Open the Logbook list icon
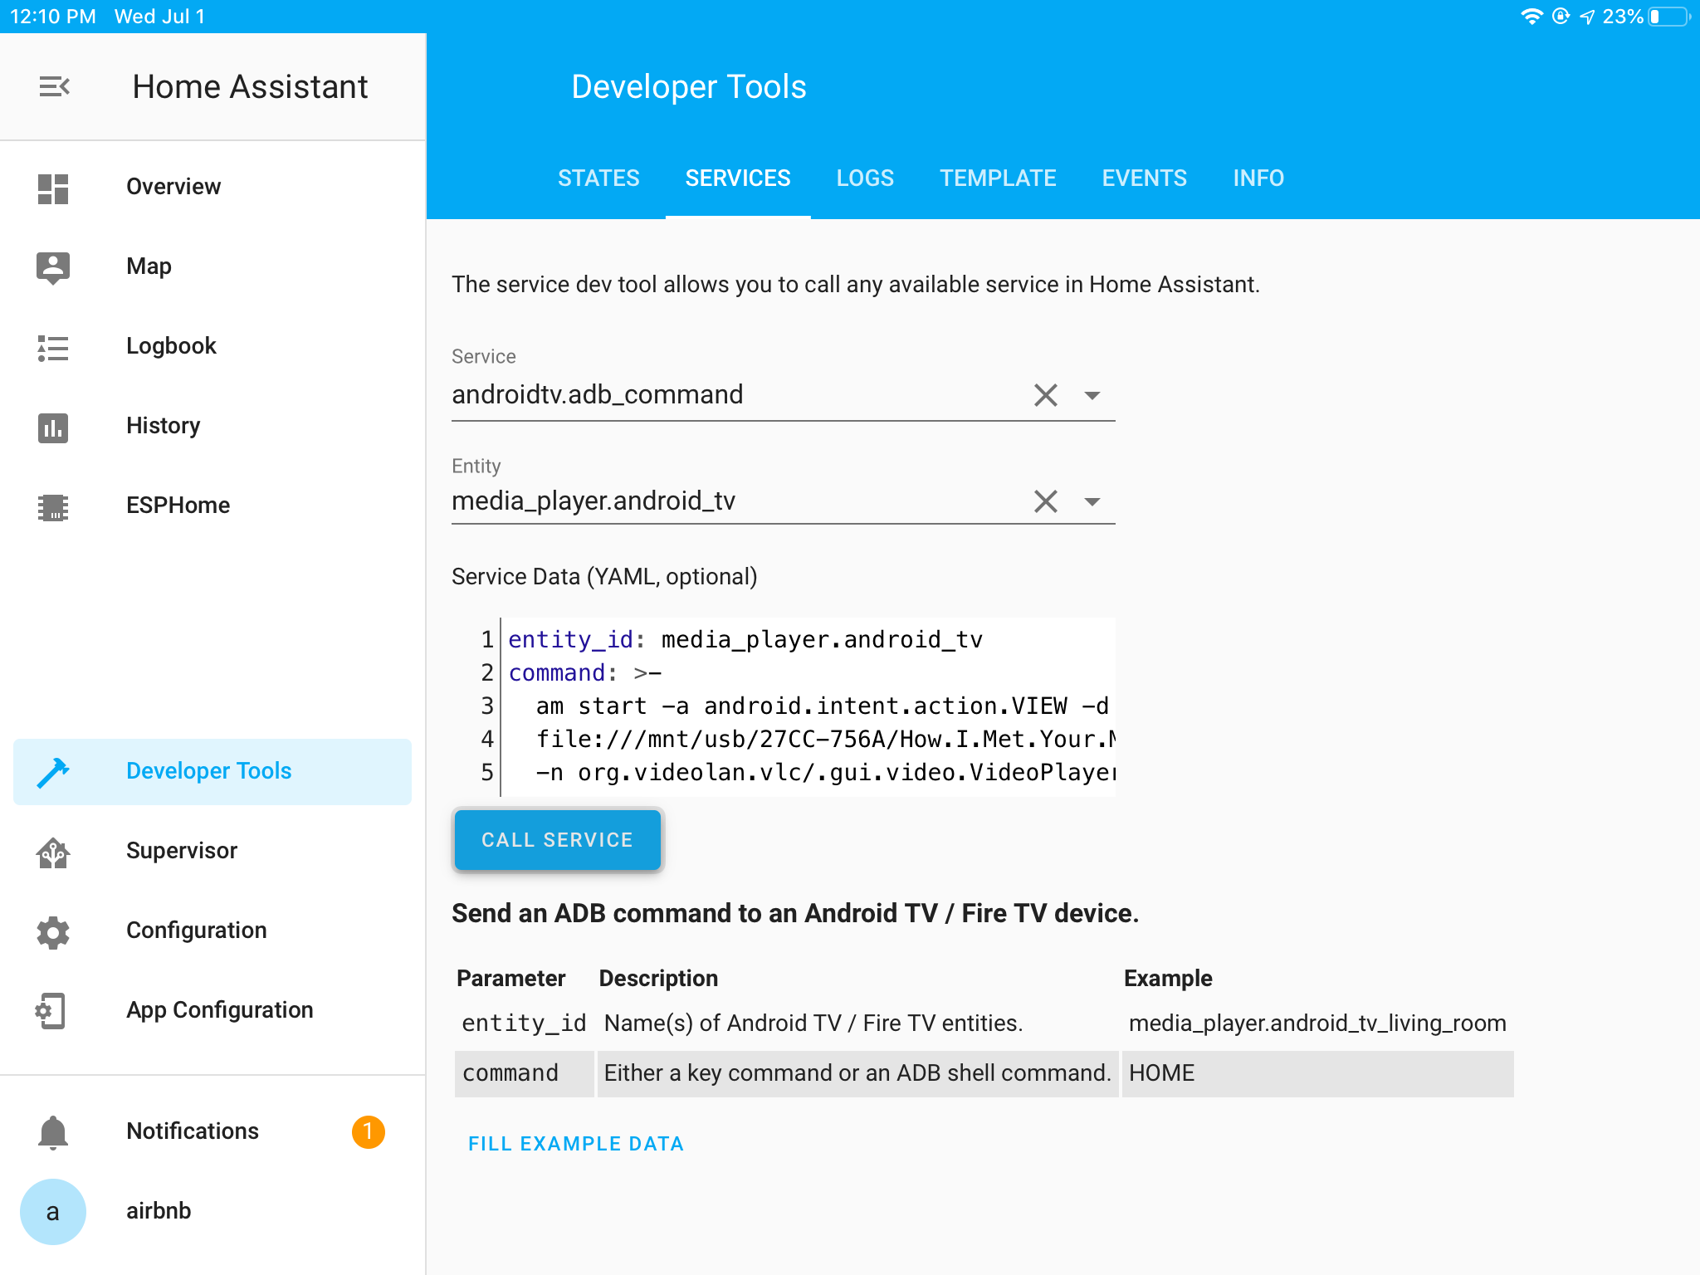 click(53, 347)
